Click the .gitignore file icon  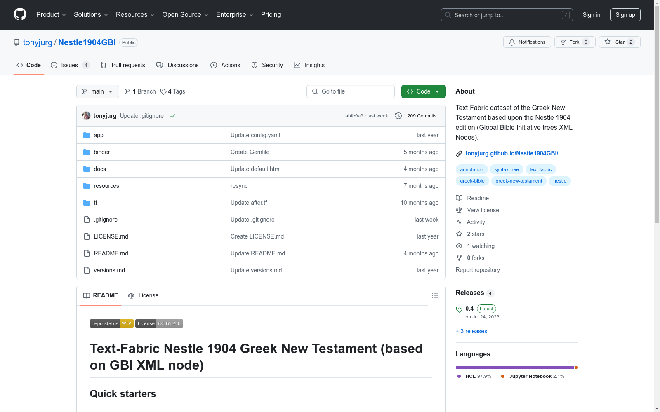click(x=87, y=220)
